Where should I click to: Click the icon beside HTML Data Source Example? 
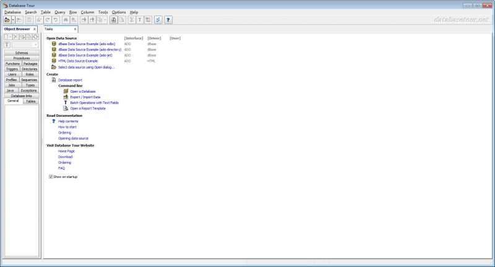coord(54,61)
